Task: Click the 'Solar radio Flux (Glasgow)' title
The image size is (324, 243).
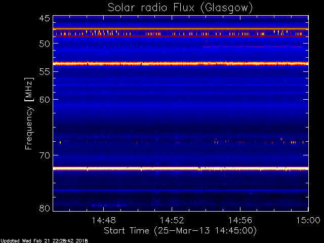Action: 180,8
